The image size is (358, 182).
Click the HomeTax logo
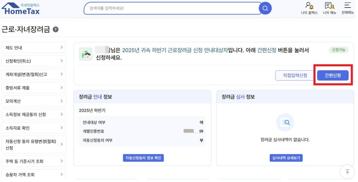[x=21, y=9]
